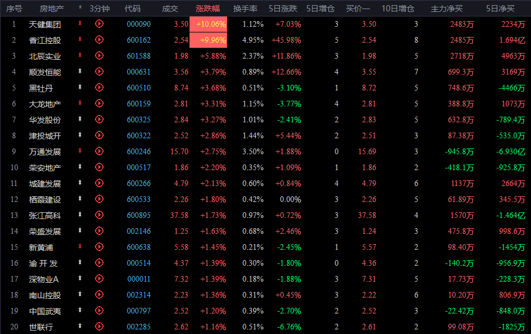Open 3-minute play icon for 深物业A
Screen dimensions: 531x334
99,278
